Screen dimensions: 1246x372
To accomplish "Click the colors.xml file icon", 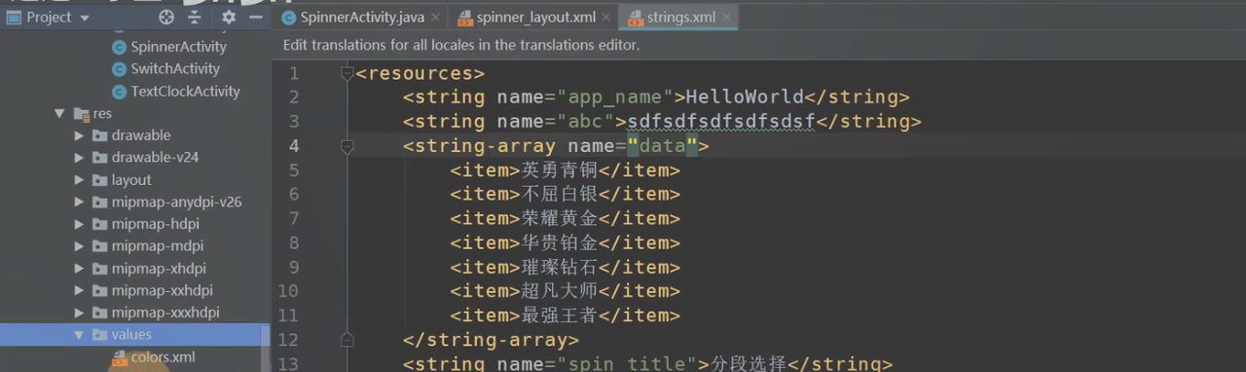I will pos(119,357).
